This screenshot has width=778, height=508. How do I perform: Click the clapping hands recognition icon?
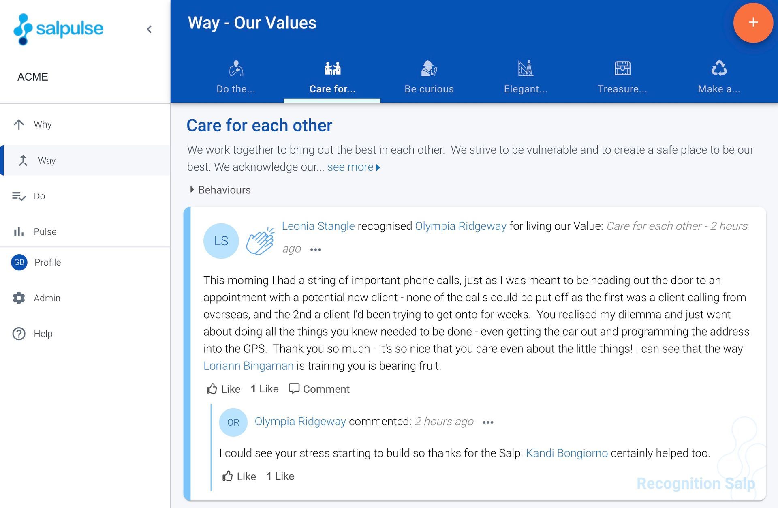261,240
